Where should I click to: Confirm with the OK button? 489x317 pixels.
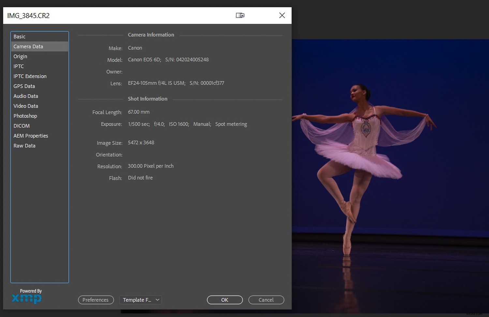225,300
